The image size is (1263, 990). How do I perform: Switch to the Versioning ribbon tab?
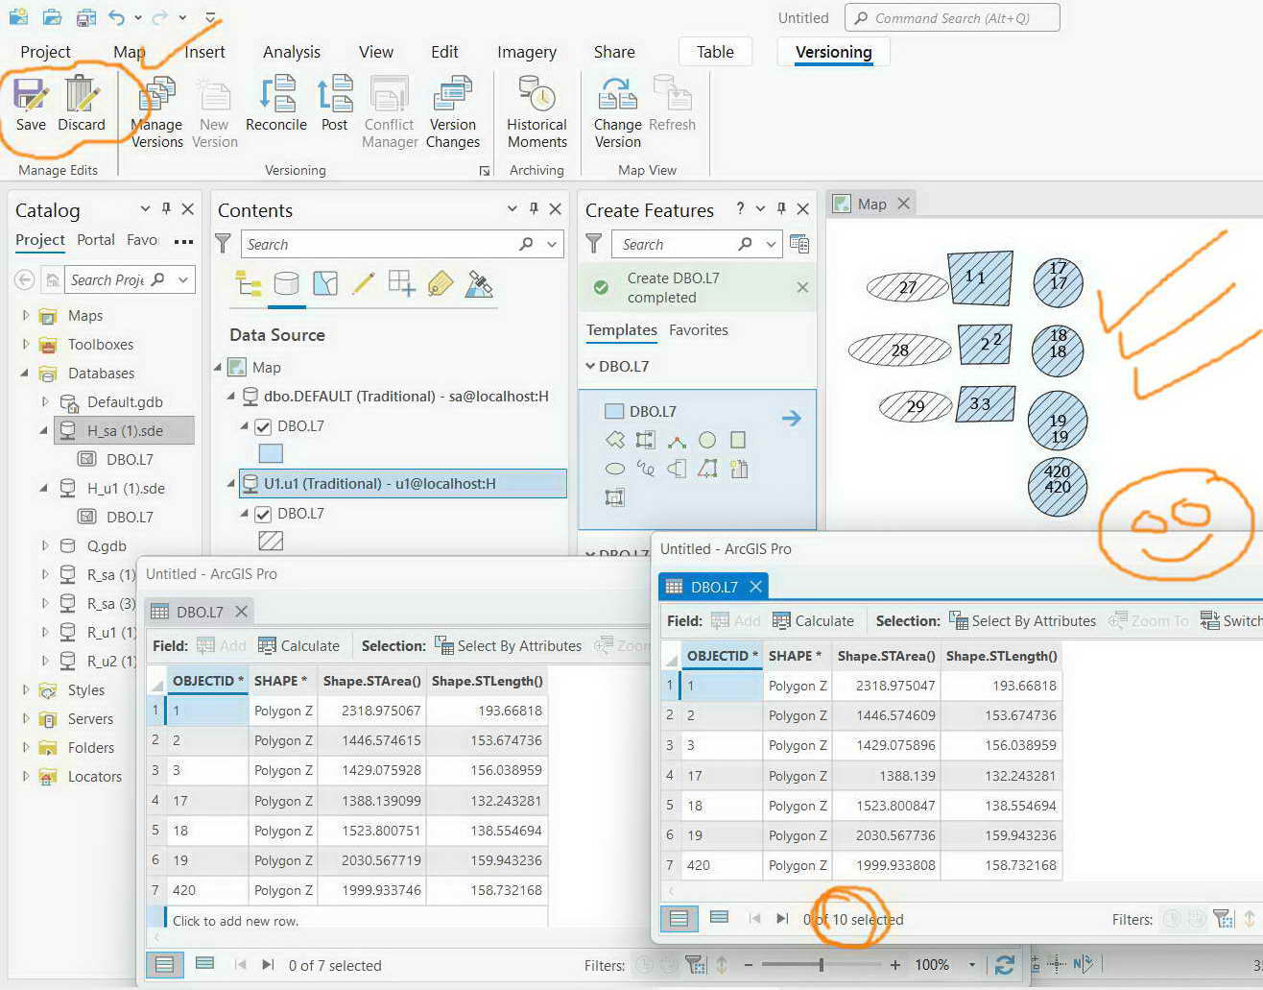pos(832,52)
